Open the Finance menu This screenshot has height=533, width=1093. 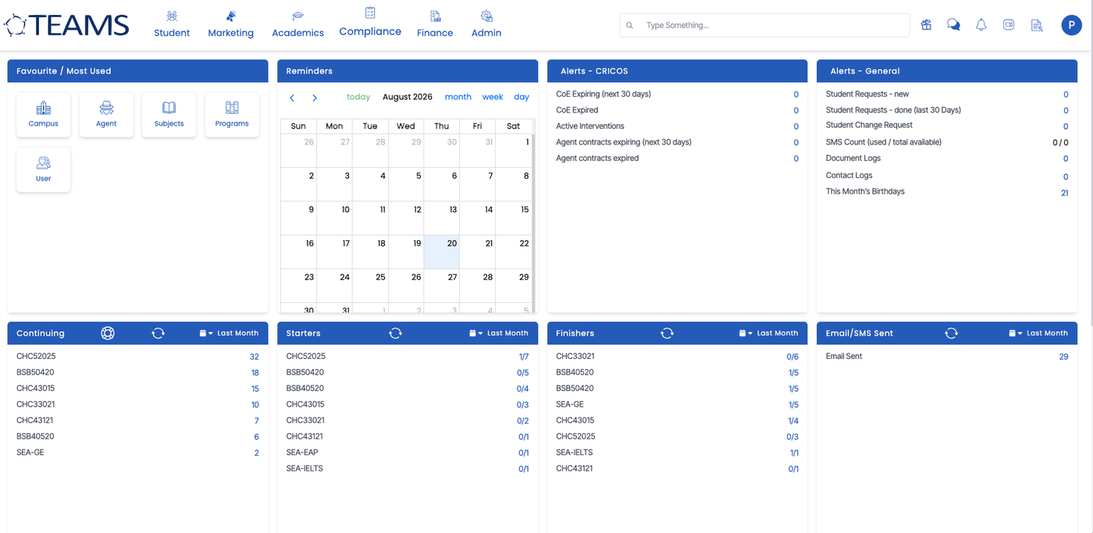(435, 24)
